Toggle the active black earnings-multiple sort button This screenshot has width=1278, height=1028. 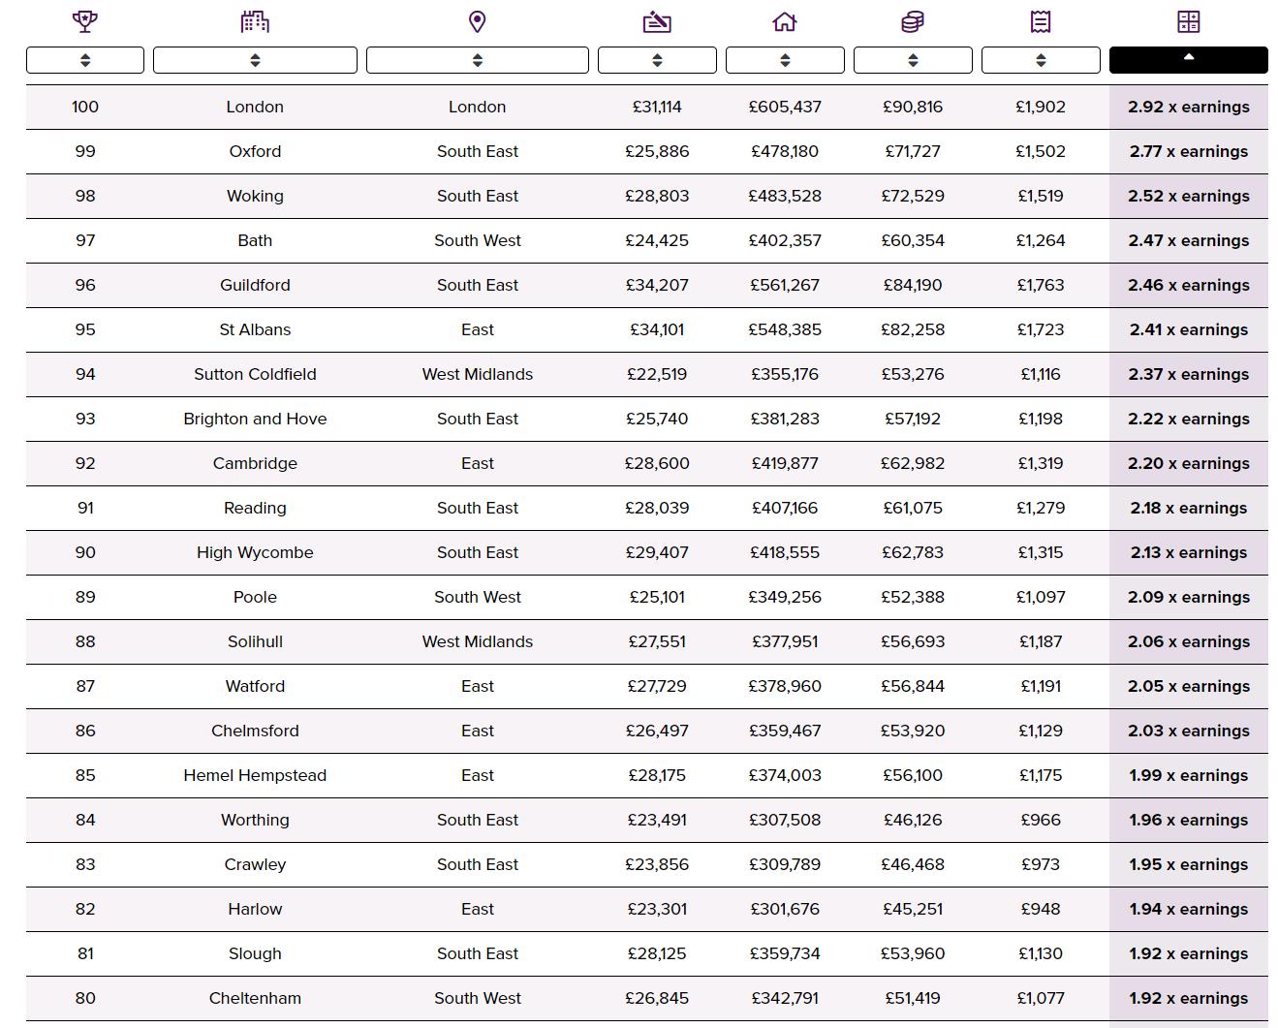[x=1189, y=60]
